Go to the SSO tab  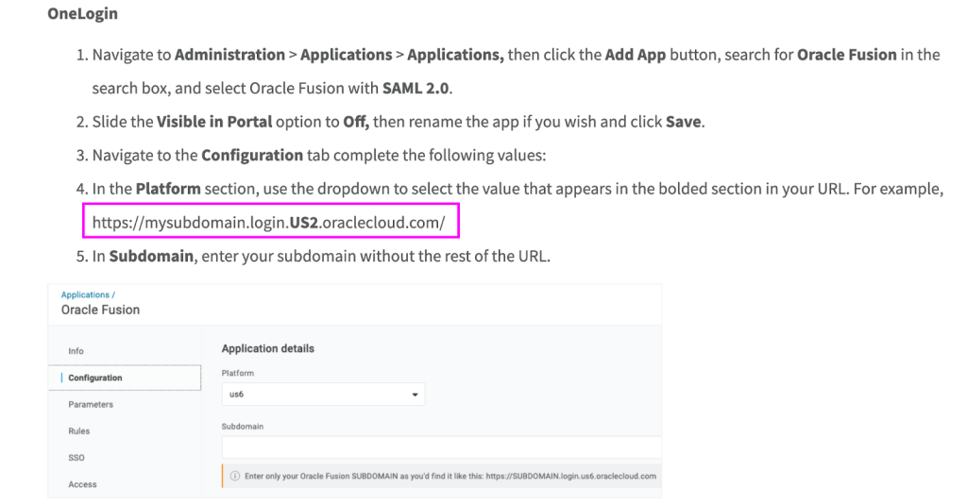pyautogui.click(x=76, y=458)
